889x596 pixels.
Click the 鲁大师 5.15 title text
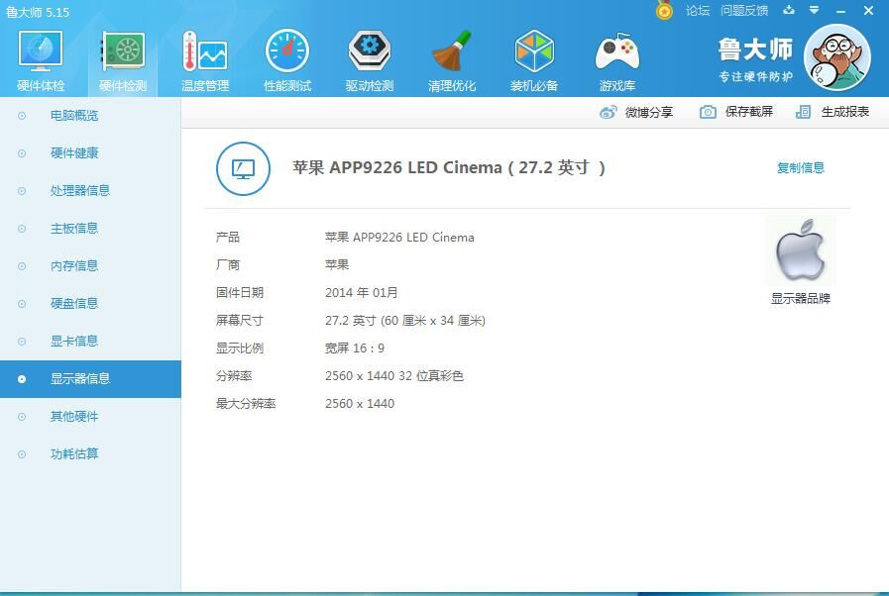pos(38,12)
